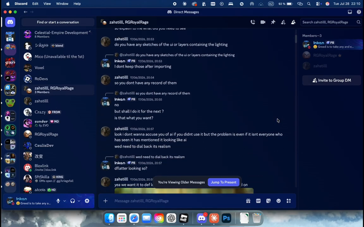Open Mico (Unavailable til the 1st) DM
This screenshot has height=227, width=364.
tap(58, 57)
